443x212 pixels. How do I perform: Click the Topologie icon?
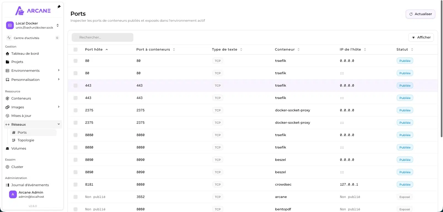14,140
